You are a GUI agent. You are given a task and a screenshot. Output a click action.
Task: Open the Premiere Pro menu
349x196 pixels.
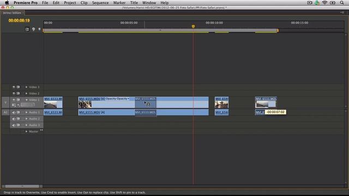tap(26, 3)
